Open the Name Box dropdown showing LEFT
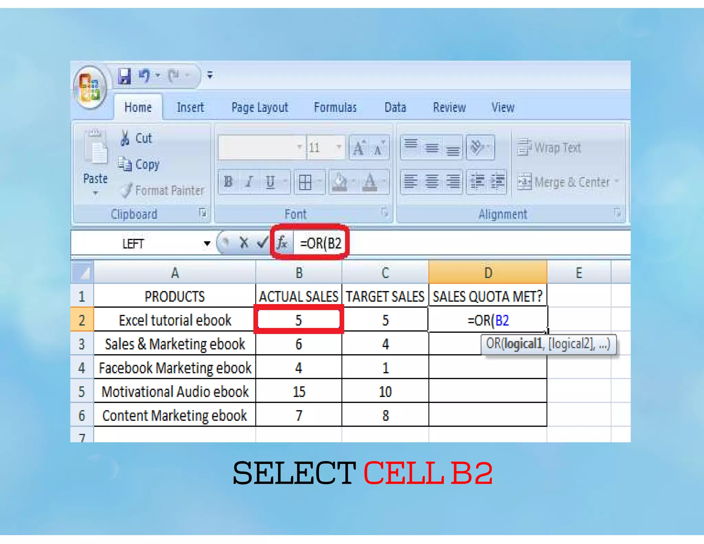 pos(207,243)
